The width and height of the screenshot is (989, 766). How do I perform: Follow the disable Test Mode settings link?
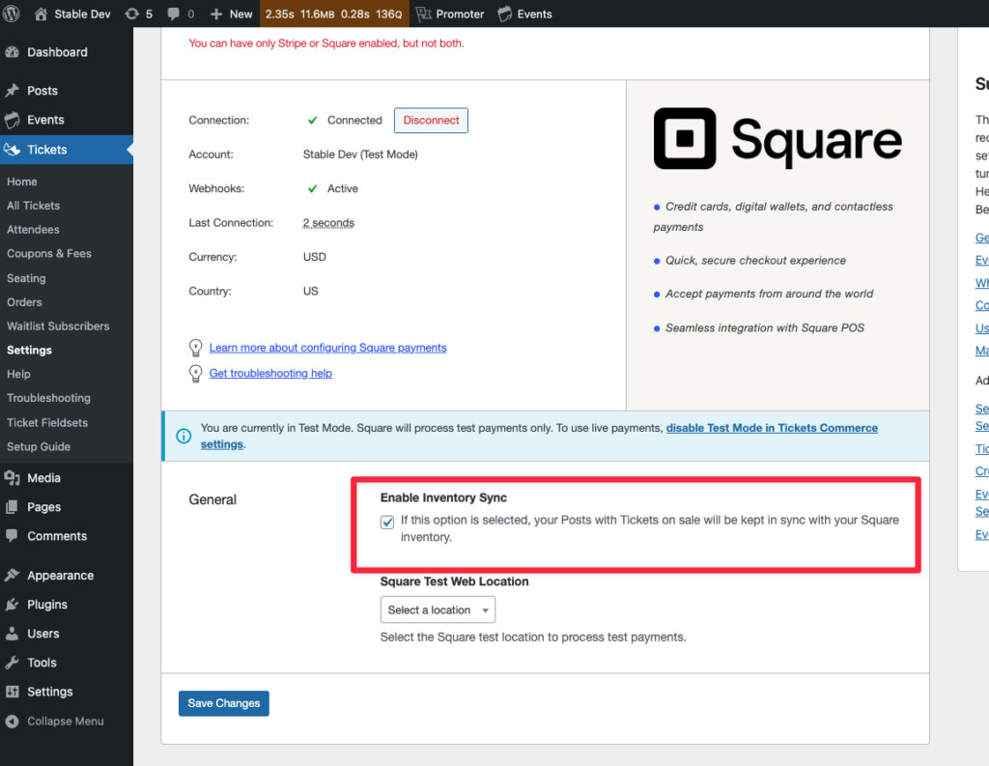click(772, 428)
